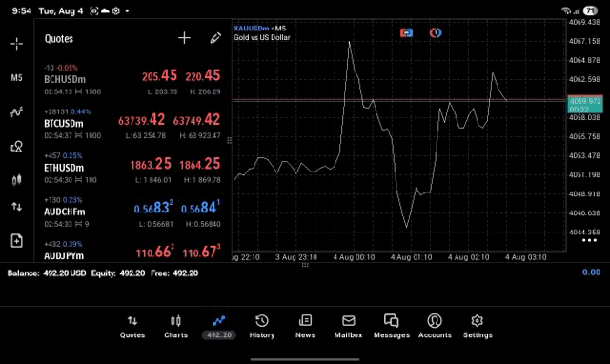This screenshot has height=364, width=610.
Task: Open the three dots menu on the chart
Action: click(589, 240)
